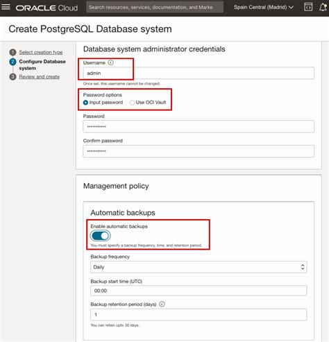
Task: Expand the Spain Central (Madrid) region selector
Action: pos(264,7)
